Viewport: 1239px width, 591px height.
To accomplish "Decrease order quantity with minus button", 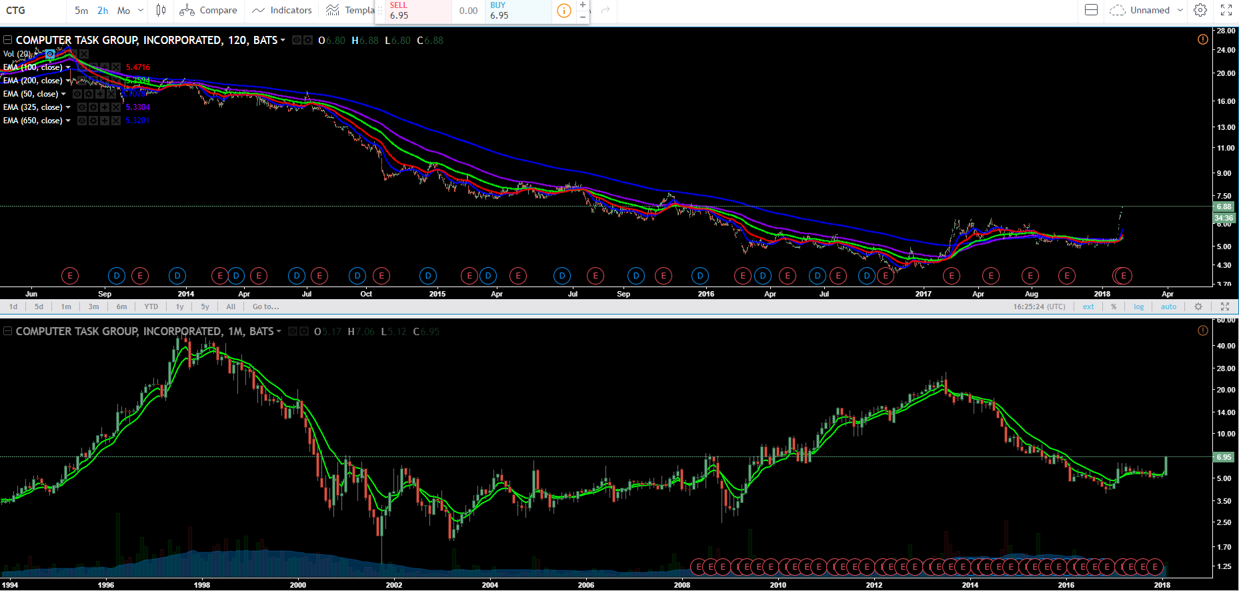I will 583,17.
